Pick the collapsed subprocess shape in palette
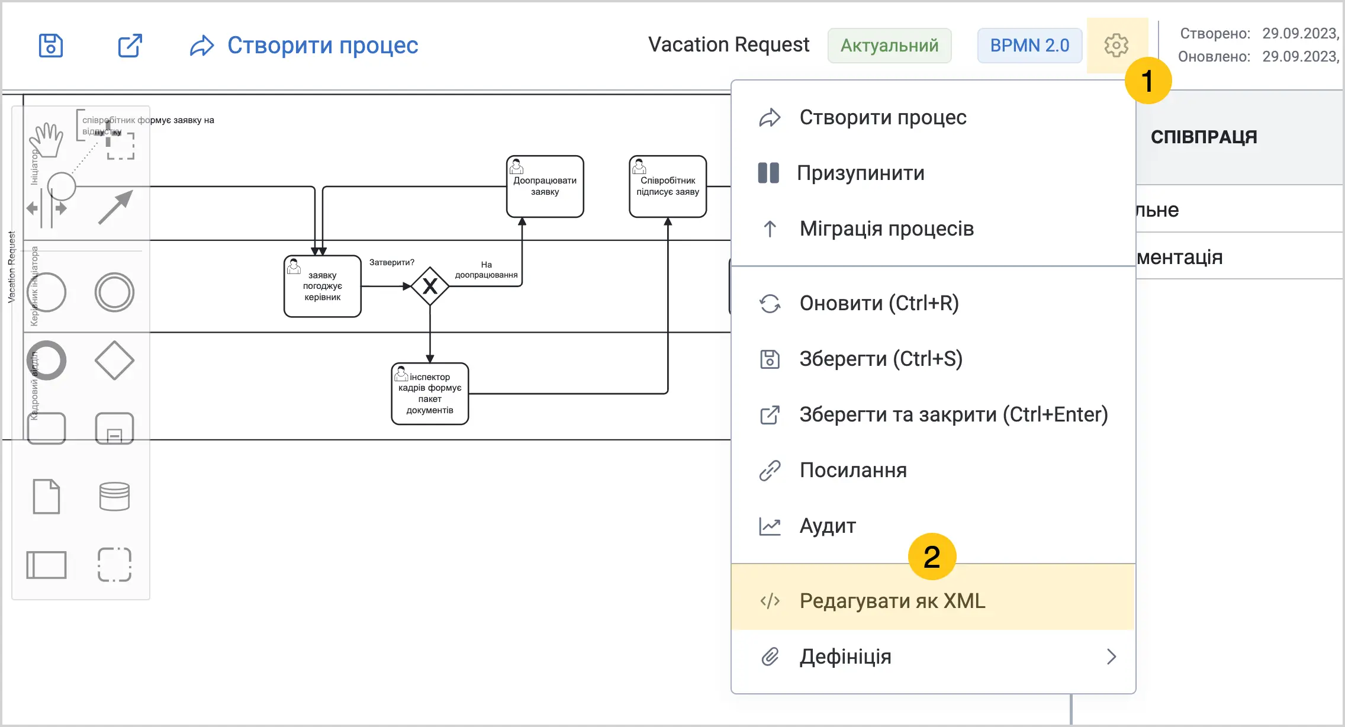 click(115, 429)
